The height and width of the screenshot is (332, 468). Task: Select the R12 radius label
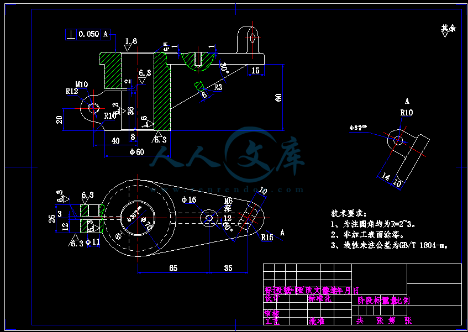point(72,91)
